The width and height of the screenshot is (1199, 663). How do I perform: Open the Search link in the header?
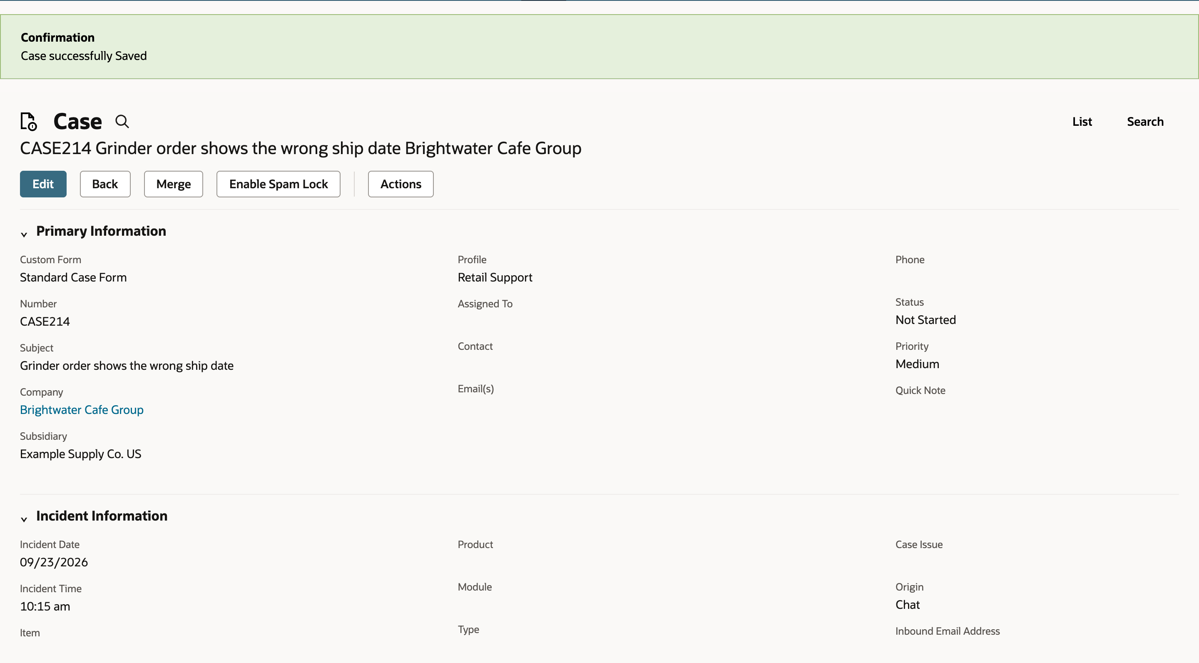point(1145,122)
